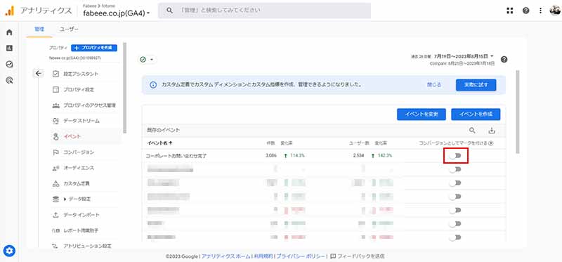Click the back arrow in admin panel

(x=39, y=74)
